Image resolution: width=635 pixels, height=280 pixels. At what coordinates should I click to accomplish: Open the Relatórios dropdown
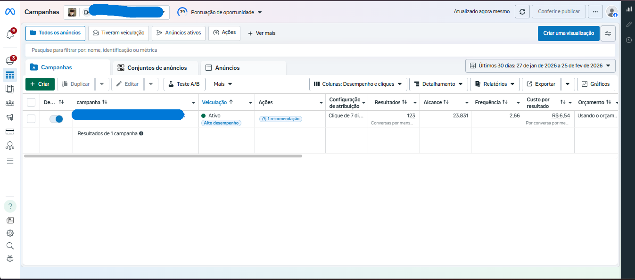click(495, 84)
